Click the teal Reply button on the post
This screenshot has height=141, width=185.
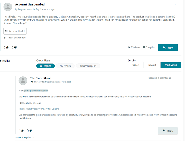(168, 47)
